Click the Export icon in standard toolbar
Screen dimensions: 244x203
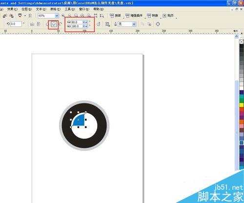pyautogui.click(x=11, y=16)
